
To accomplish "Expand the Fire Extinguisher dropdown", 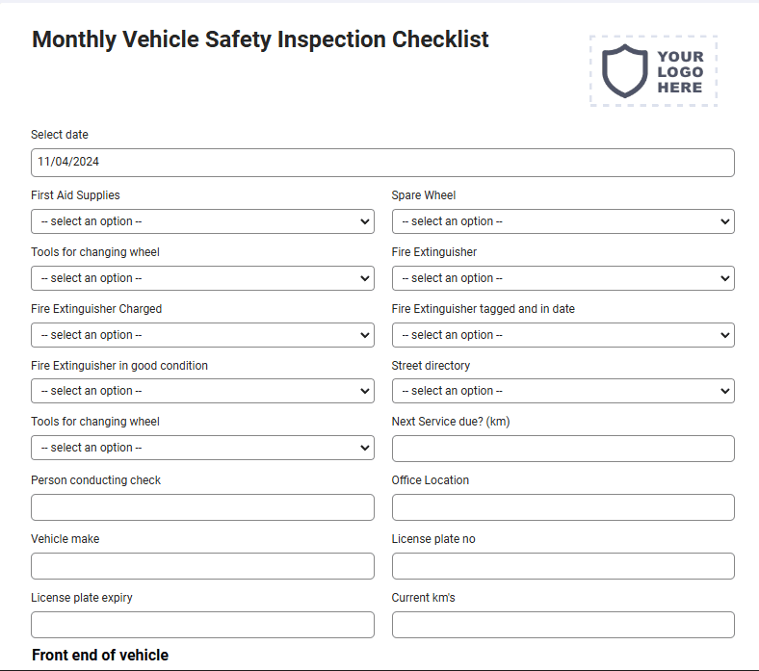I will click(x=563, y=278).
